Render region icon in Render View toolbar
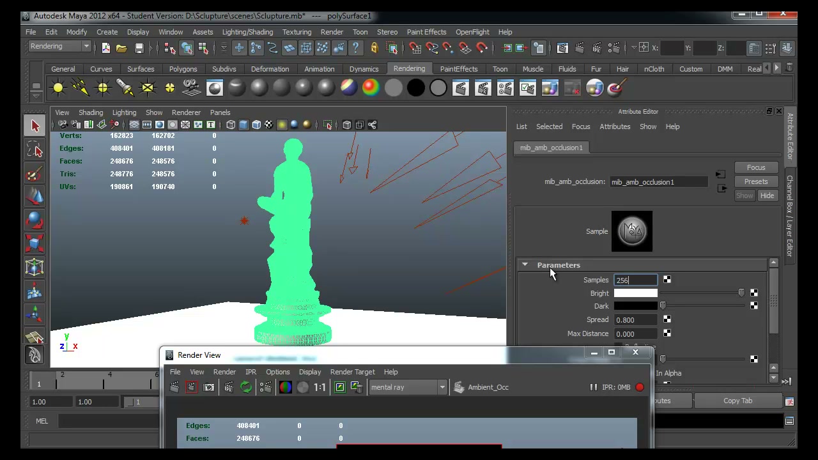 pyautogui.click(x=191, y=387)
